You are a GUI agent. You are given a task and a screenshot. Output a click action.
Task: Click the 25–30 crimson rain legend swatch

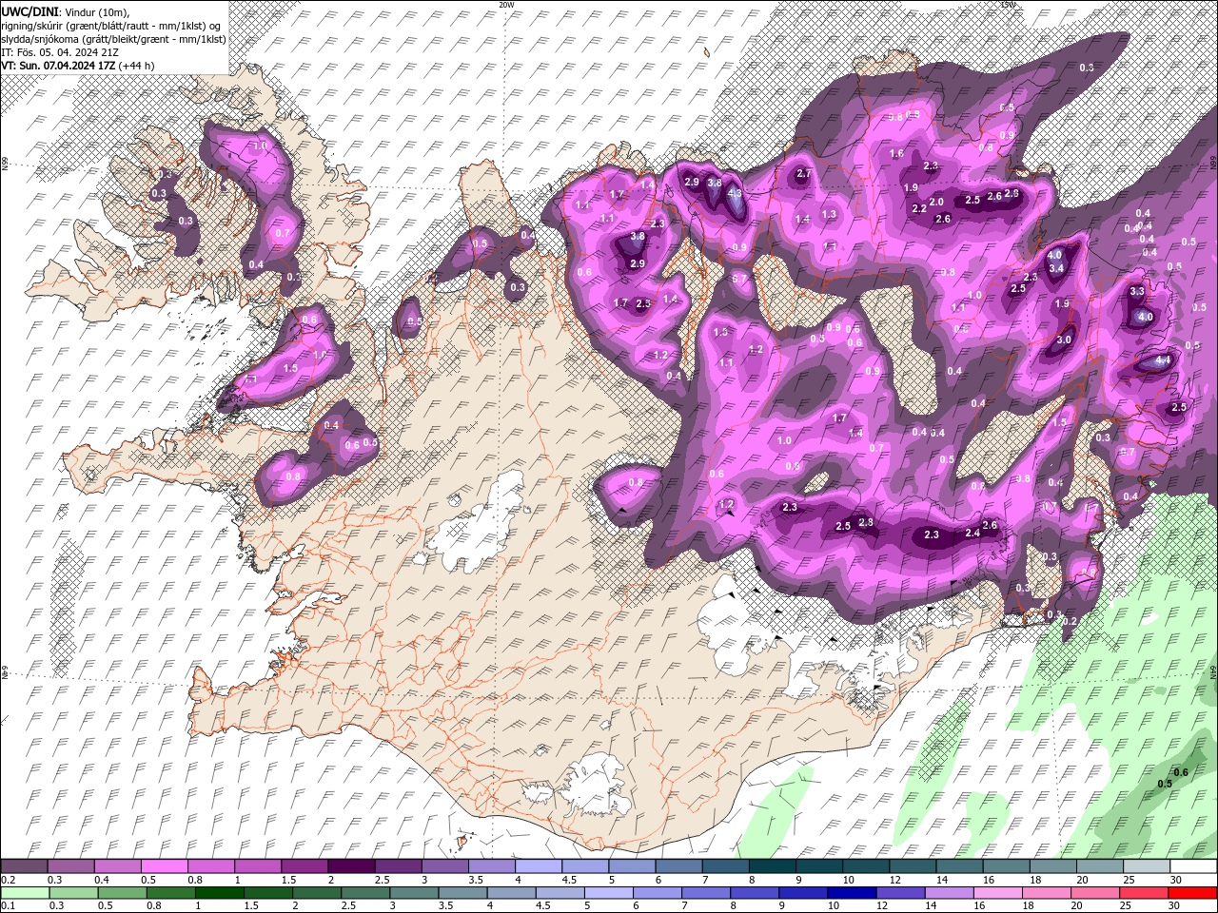(x=1145, y=893)
